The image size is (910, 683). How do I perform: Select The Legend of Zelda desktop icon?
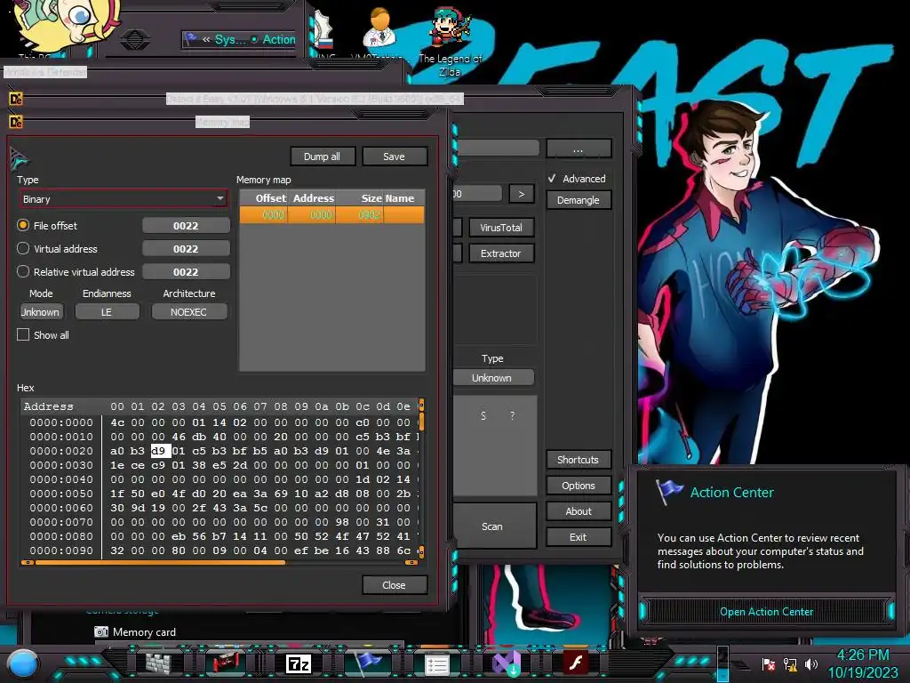[451, 41]
